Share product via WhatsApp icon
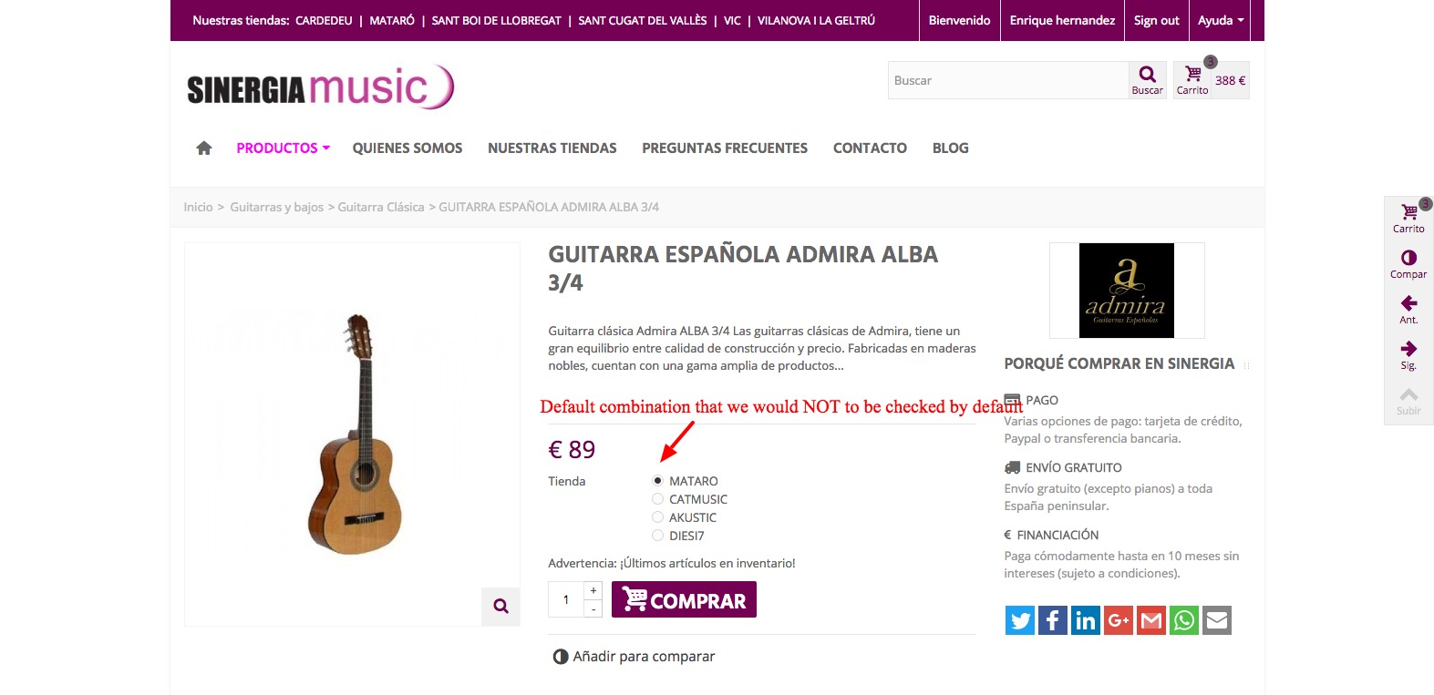 click(1184, 620)
